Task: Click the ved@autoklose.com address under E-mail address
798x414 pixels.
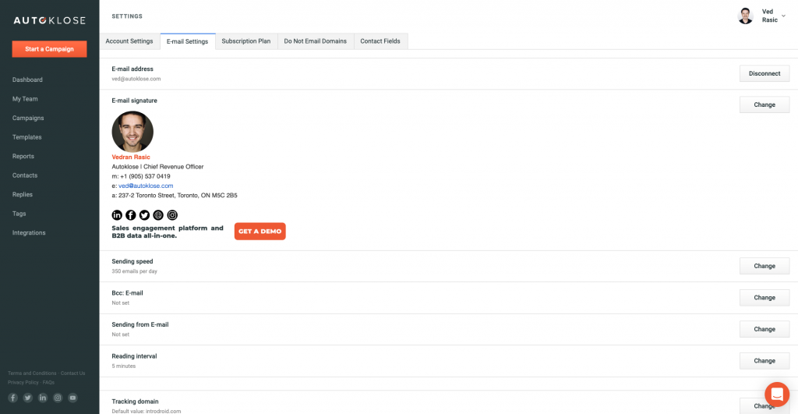Action: point(136,79)
